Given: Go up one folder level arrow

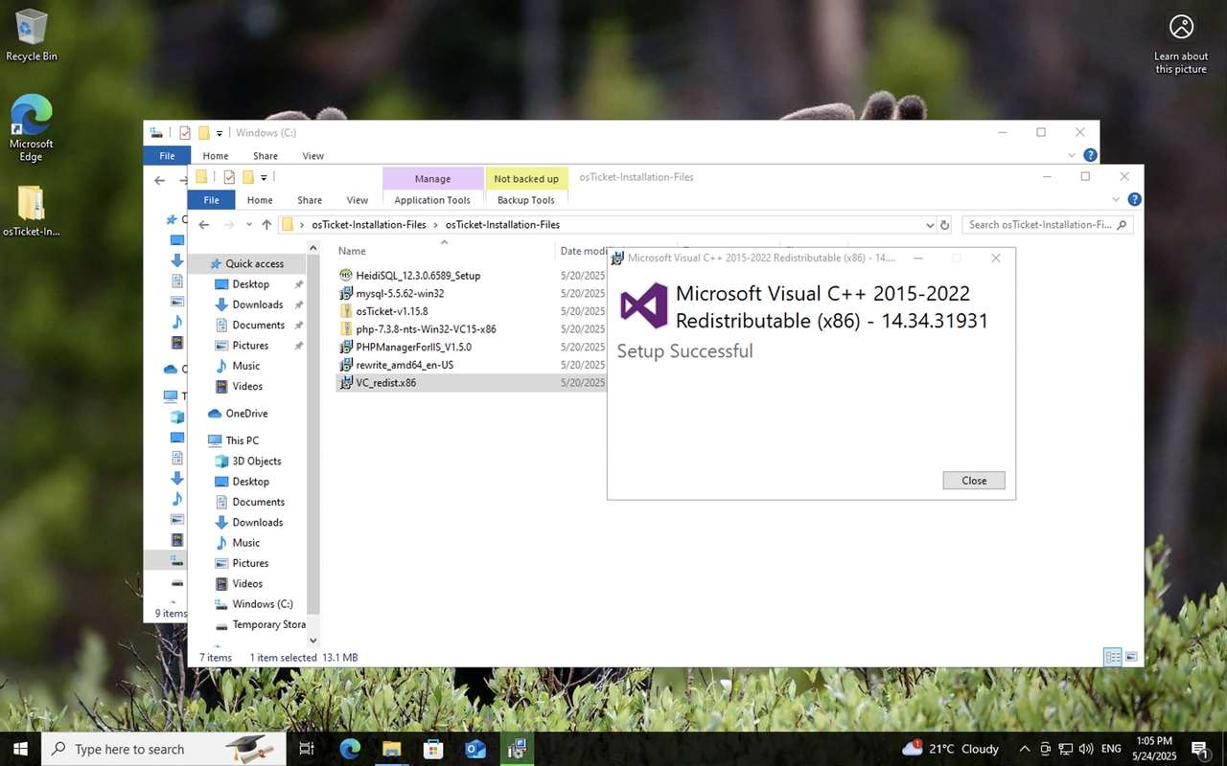Looking at the screenshot, I should tap(266, 225).
